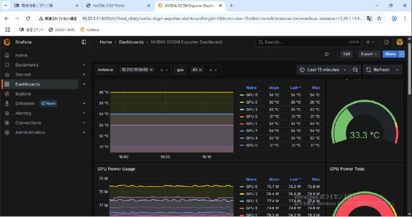Click the Connections icon in the sidebar
The height and width of the screenshot is (217, 412).
[x=7, y=123]
